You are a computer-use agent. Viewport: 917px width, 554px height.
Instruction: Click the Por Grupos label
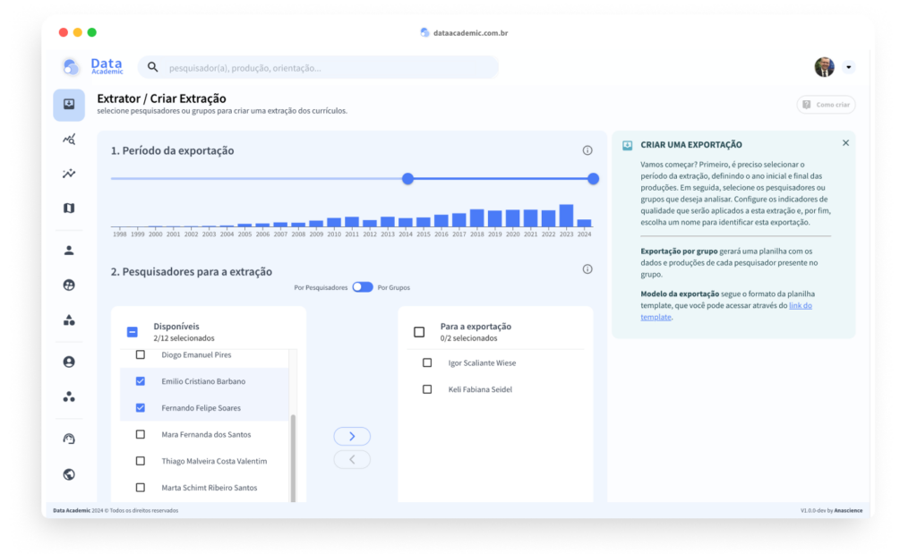point(394,287)
